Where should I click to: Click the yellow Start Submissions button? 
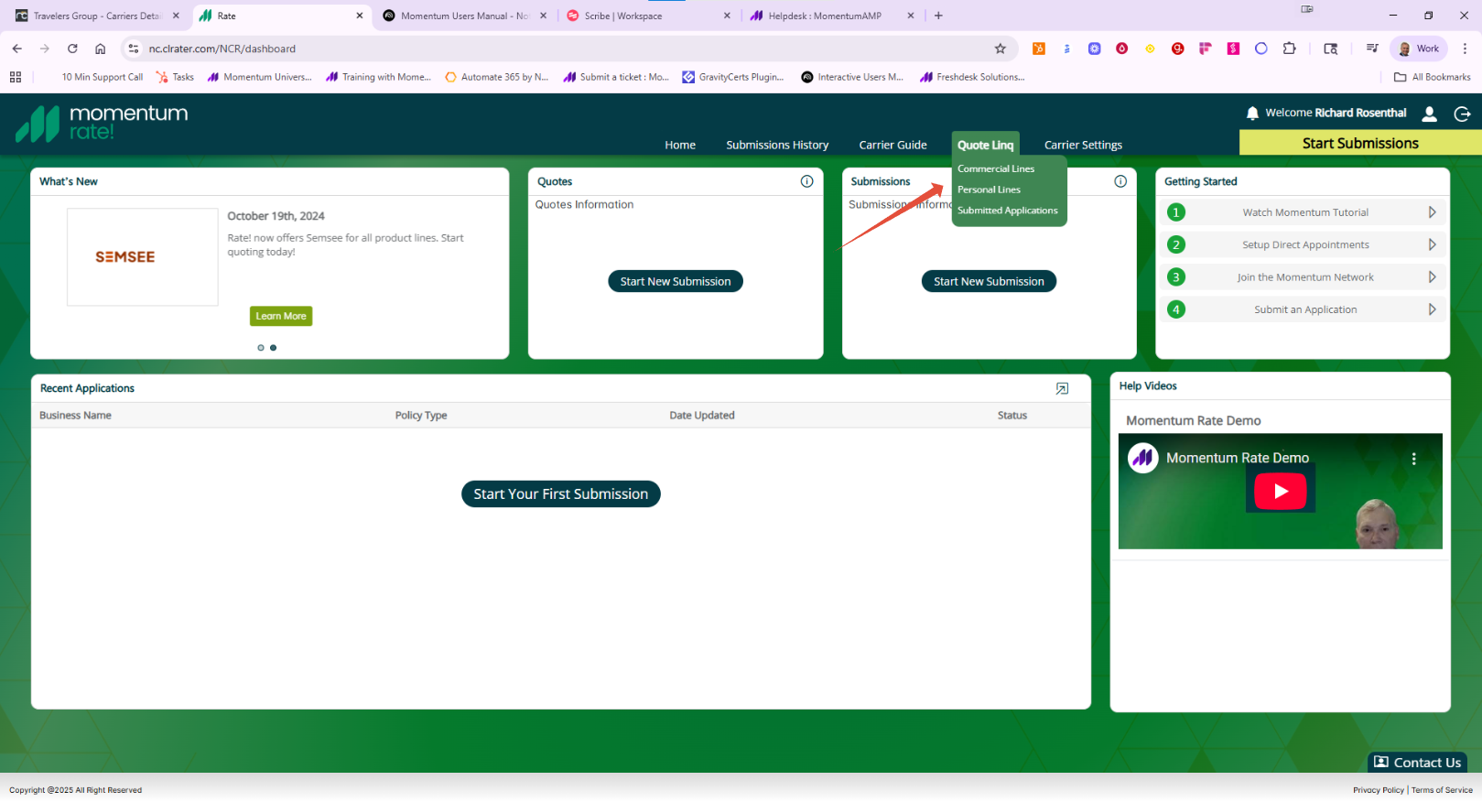click(1360, 143)
